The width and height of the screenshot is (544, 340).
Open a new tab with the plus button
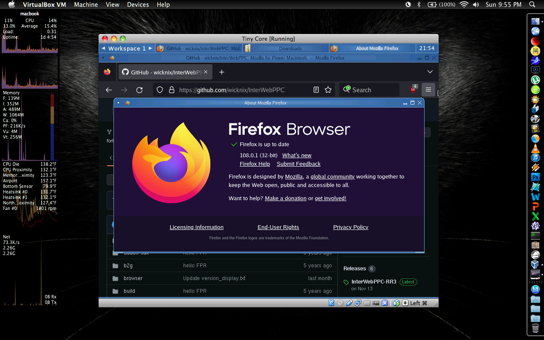[221, 72]
